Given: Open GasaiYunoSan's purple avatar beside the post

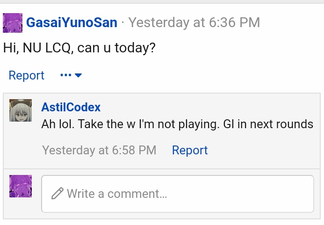Looking at the screenshot, I should coord(13,23).
